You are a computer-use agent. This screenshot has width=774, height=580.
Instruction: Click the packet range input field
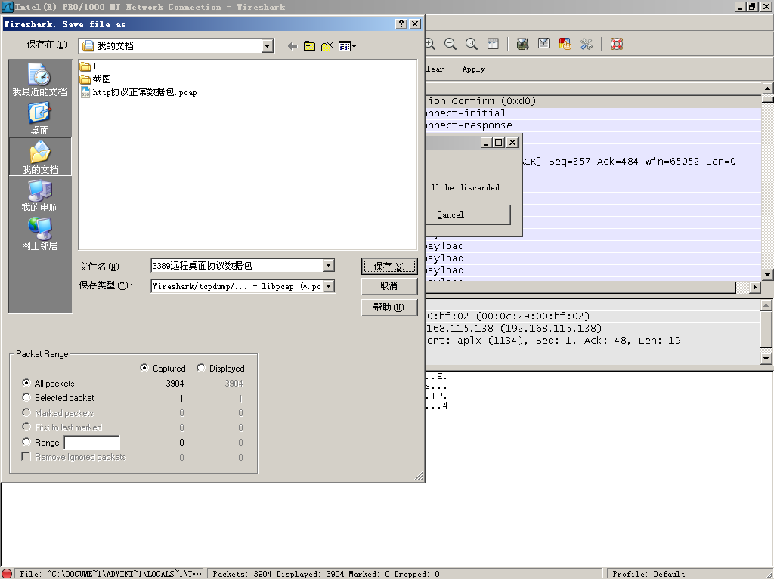click(x=91, y=443)
